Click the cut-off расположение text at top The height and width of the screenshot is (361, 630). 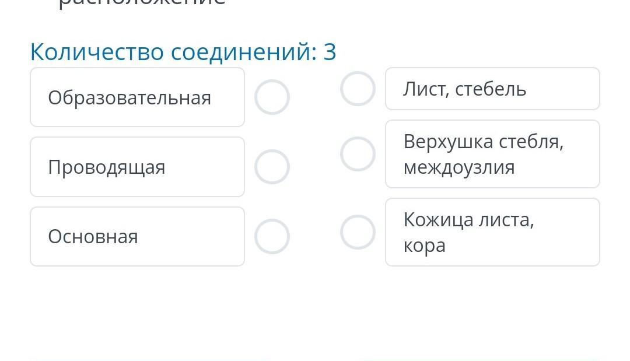click(142, 3)
